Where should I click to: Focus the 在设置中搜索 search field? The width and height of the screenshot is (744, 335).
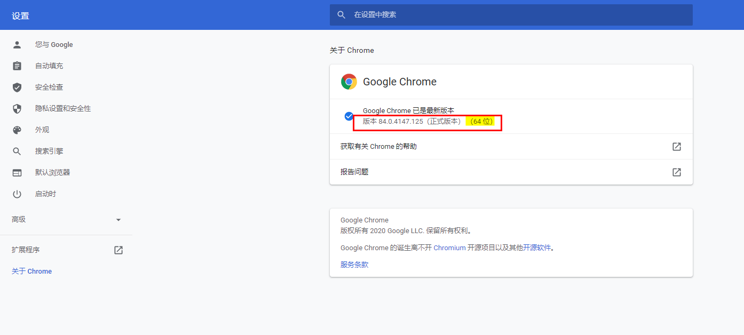pos(511,15)
